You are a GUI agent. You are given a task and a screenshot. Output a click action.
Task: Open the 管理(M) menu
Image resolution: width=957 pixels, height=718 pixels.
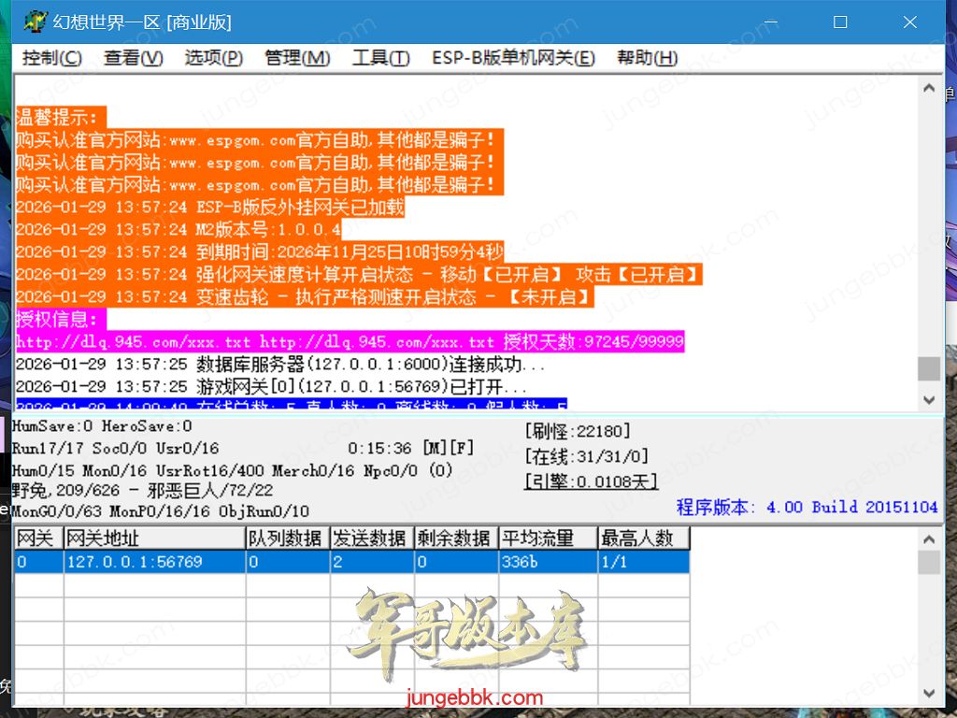pos(297,58)
